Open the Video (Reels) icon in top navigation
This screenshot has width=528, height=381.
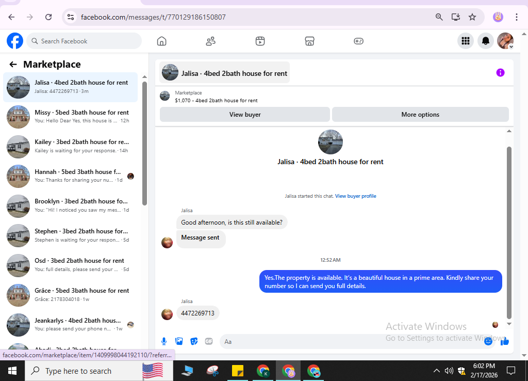(260, 41)
